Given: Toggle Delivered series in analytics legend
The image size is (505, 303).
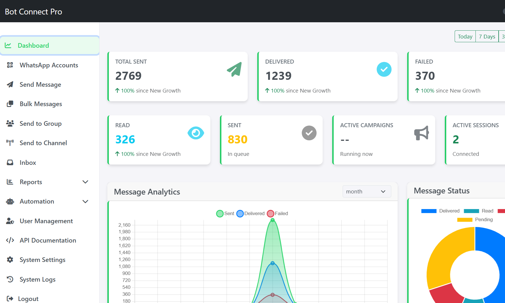Looking at the screenshot, I should point(251,213).
